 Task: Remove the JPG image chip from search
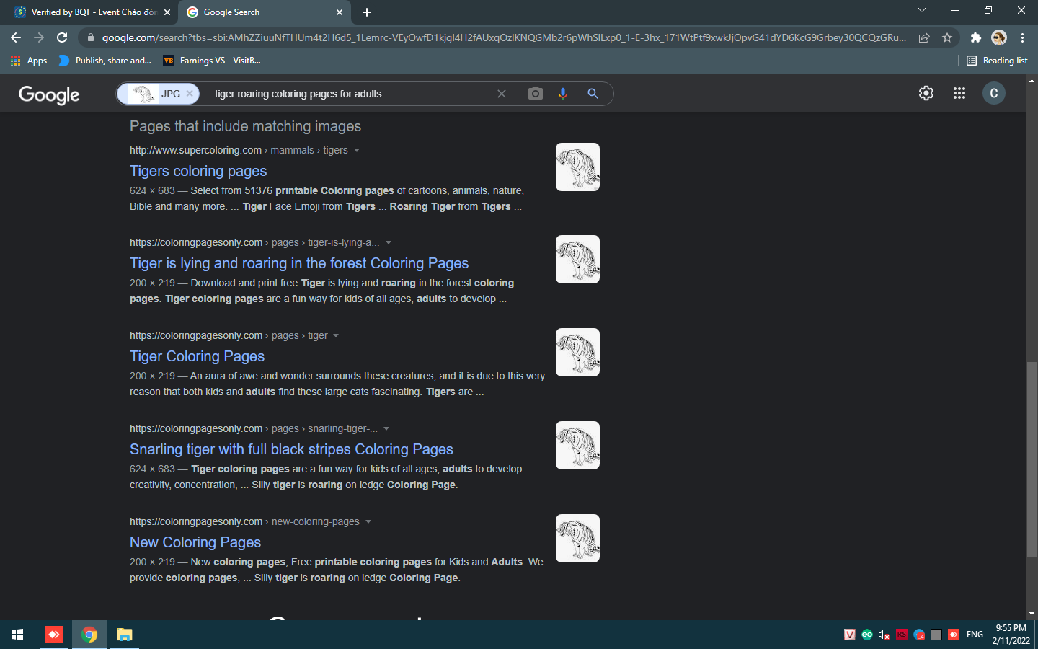pos(190,94)
